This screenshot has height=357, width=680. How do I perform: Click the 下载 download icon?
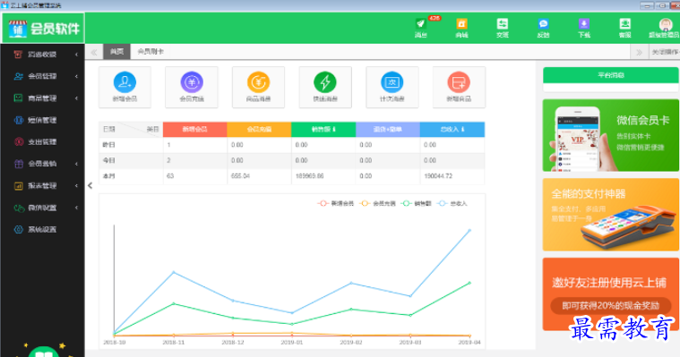584,28
